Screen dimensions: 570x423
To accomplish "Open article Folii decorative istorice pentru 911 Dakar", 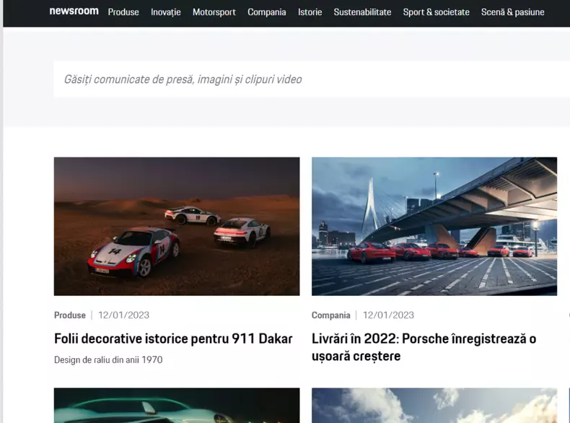I will (173, 339).
